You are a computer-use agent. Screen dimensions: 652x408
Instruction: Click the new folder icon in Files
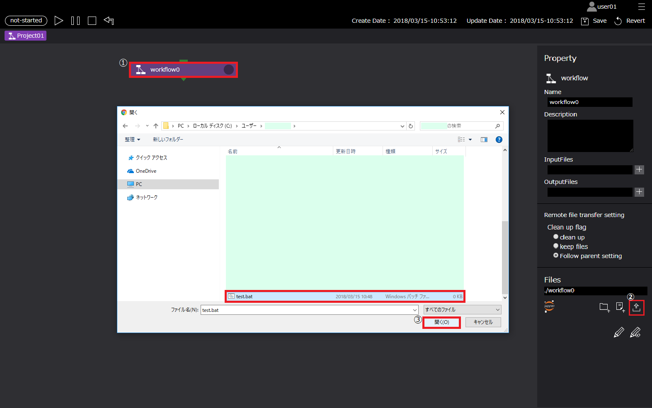[604, 307]
